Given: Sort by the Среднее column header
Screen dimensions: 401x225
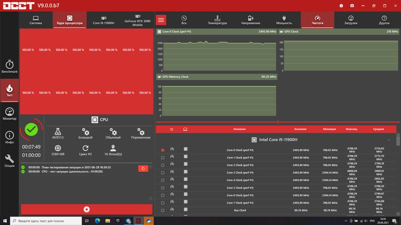Looking at the screenshot, I should coord(379,129).
